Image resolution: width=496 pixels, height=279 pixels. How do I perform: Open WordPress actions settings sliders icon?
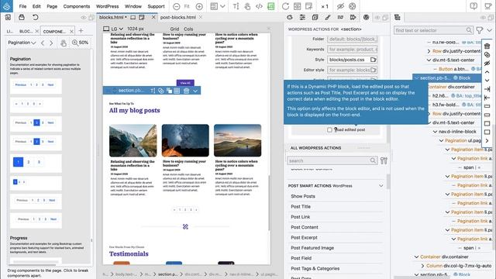tap(384, 160)
